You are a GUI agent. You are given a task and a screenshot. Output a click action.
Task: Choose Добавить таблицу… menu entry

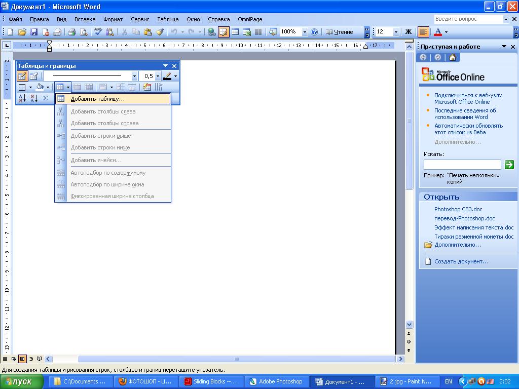coord(113,99)
